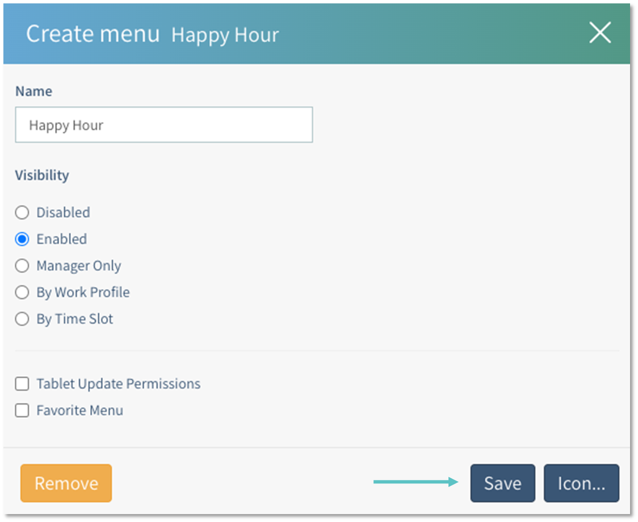The width and height of the screenshot is (638, 522).
Task: Click the "Visibility" section heading
Action: point(42,175)
